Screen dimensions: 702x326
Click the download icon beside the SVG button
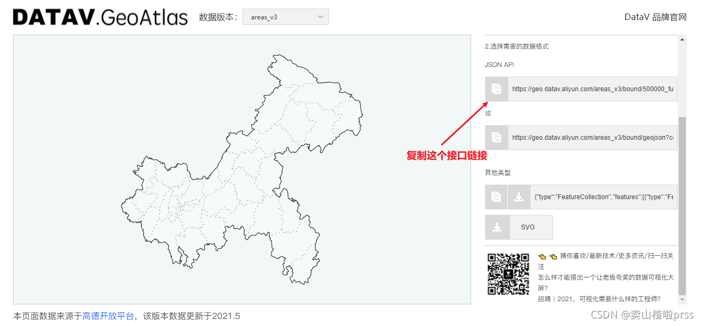point(497,227)
